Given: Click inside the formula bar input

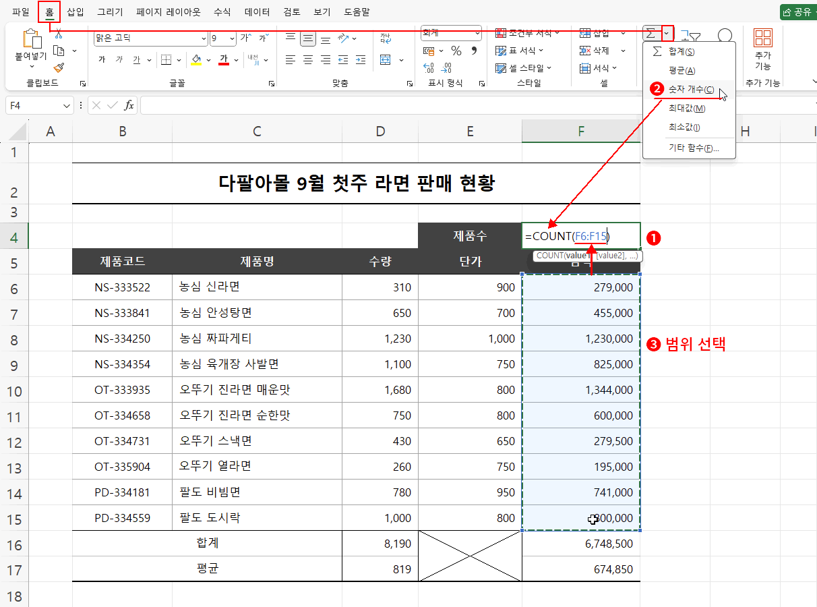Looking at the screenshot, I should pyautogui.click(x=477, y=105).
